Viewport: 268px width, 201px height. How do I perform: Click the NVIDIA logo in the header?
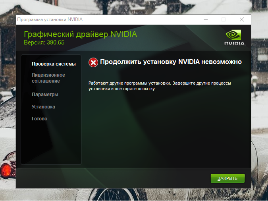(235, 38)
